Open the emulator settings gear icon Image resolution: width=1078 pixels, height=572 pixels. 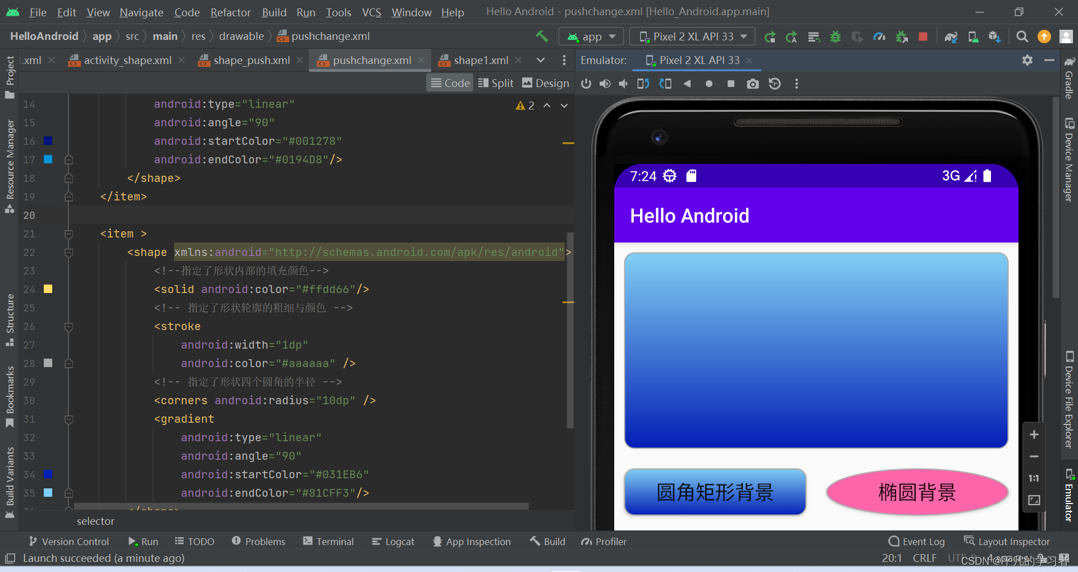tap(1027, 60)
